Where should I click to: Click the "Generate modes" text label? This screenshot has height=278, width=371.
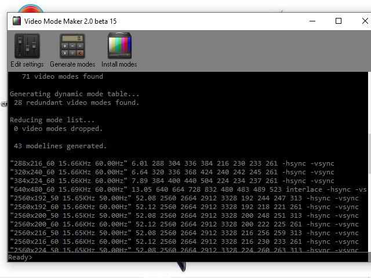[72, 64]
